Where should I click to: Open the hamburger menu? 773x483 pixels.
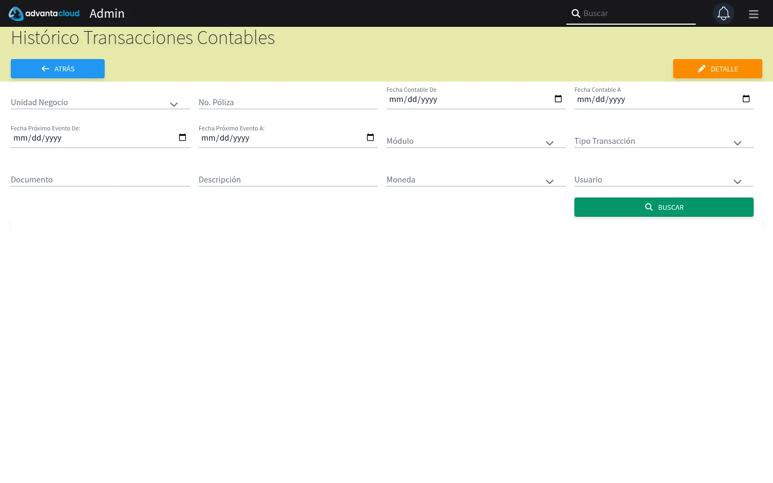pos(754,14)
